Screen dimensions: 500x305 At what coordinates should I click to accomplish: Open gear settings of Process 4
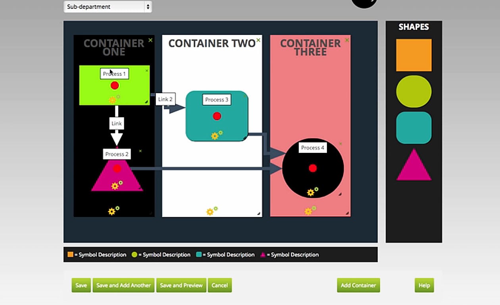(x=313, y=192)
